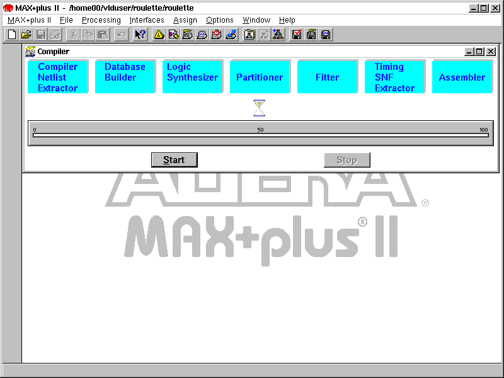Open the Interfaces menu
The image size is (504, 378).
[147, 20]
